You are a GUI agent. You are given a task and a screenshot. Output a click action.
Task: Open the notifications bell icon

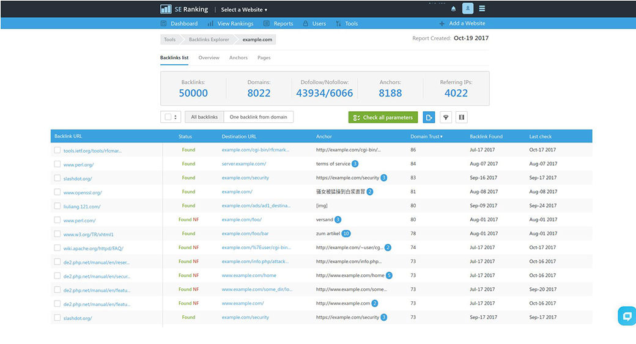click(453, 9)
